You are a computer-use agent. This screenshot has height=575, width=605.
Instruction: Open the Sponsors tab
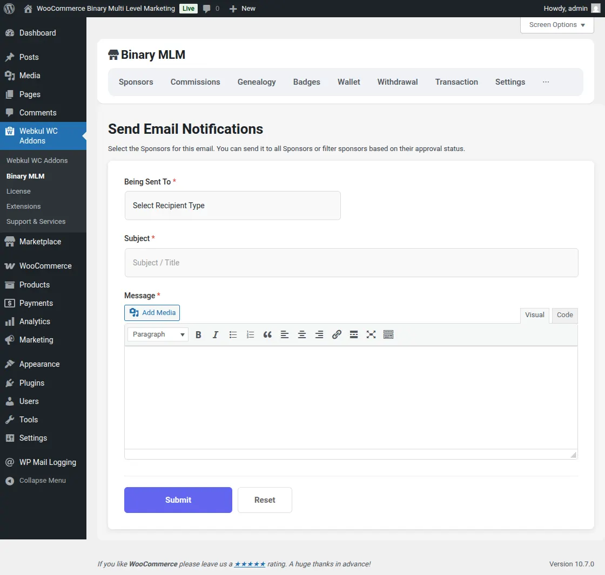[136, 82]
